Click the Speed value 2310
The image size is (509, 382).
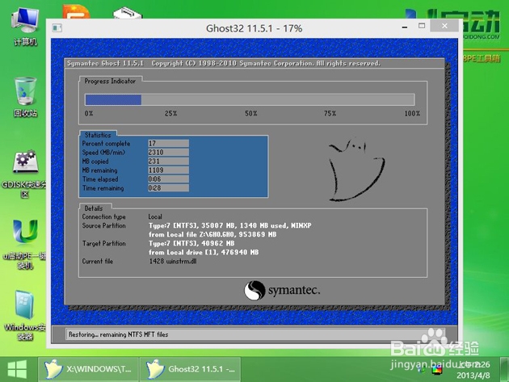pyautogui.click(x=168, y=152)
